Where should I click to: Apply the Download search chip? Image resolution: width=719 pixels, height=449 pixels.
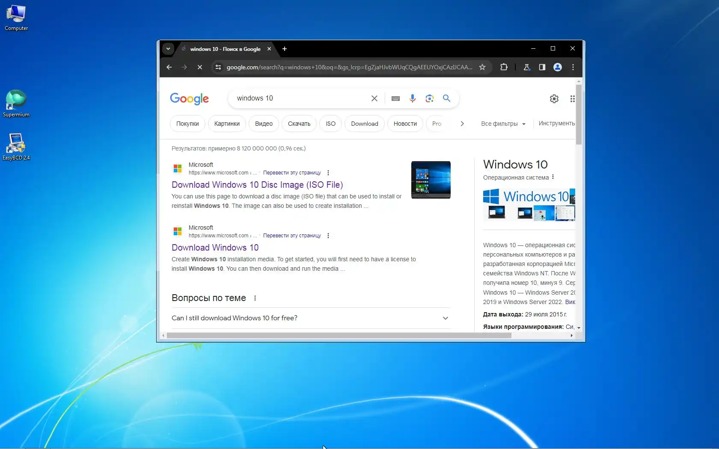click(x=365, y=124)
